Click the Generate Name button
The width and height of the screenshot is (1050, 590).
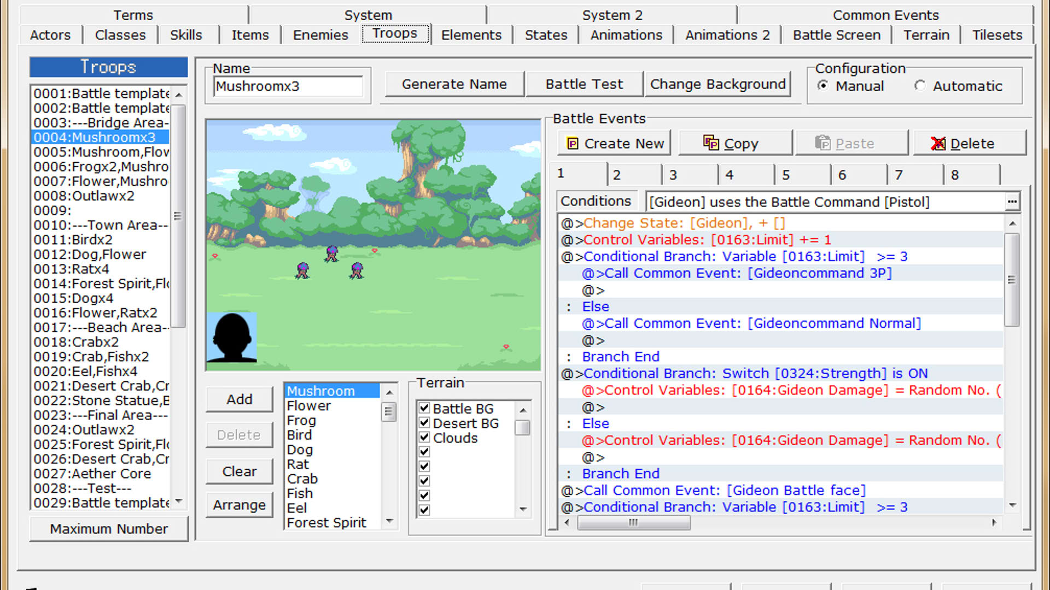point(454,84)
